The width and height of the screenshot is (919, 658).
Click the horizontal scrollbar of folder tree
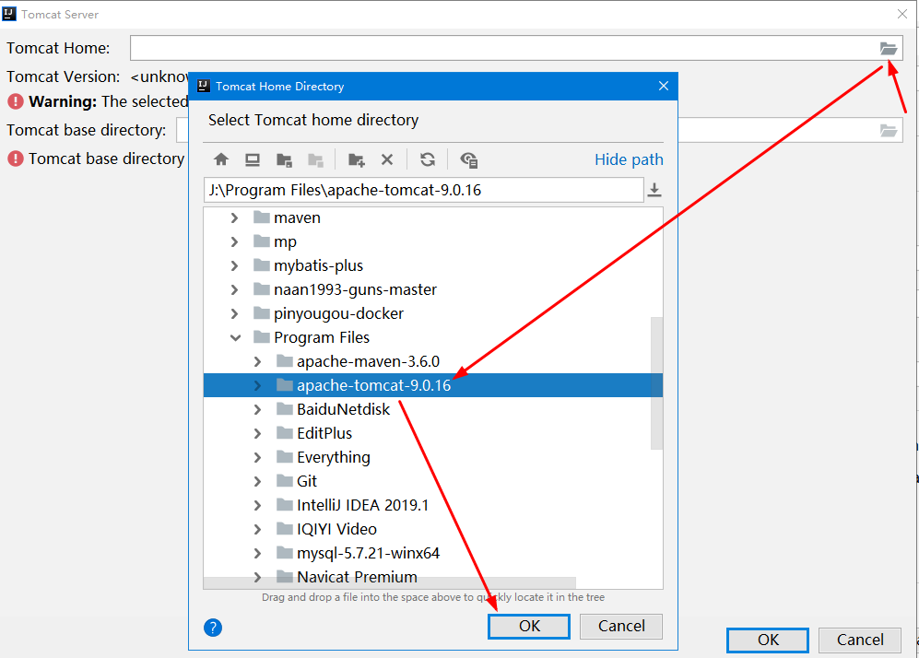click(x=390, y=583)
